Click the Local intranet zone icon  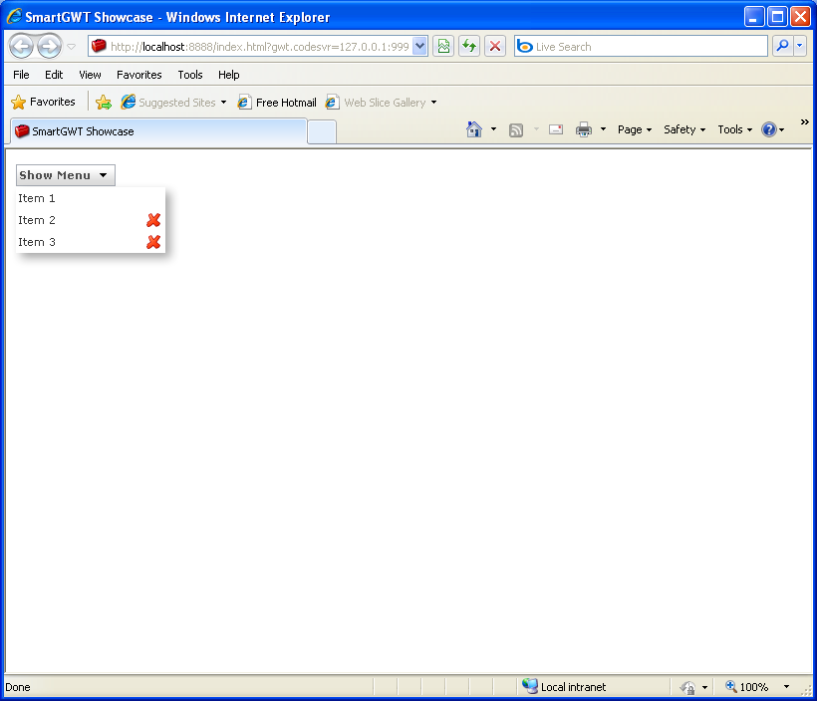click(x=530, y=686)
